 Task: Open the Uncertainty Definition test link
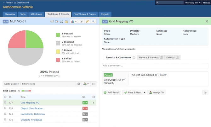[x=33, y=114]
